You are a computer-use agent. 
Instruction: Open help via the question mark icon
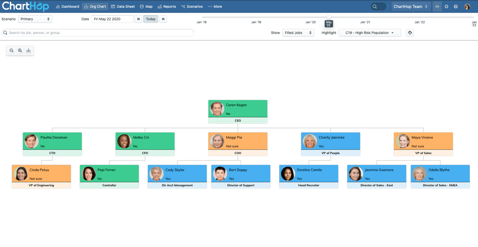pyautogui.click(x=455, y=6)
